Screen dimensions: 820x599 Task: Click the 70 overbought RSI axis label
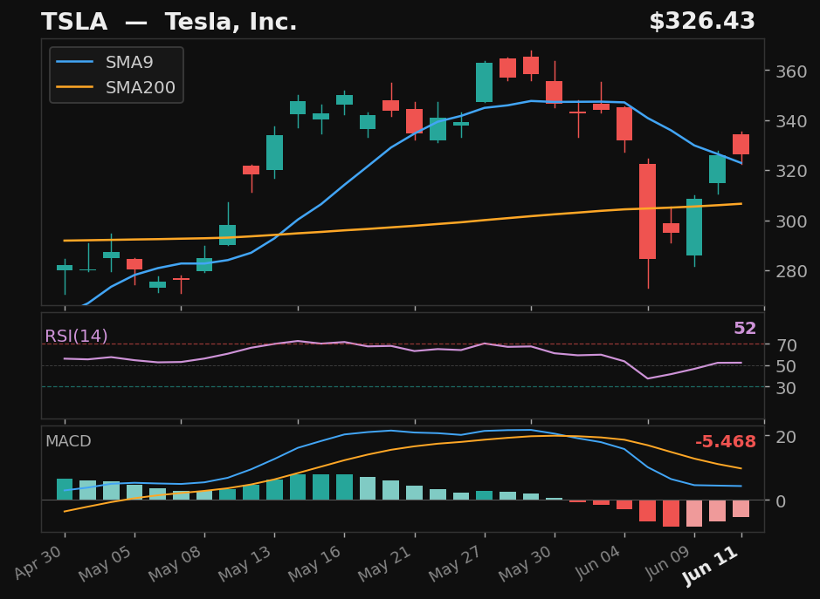[785, 345]
